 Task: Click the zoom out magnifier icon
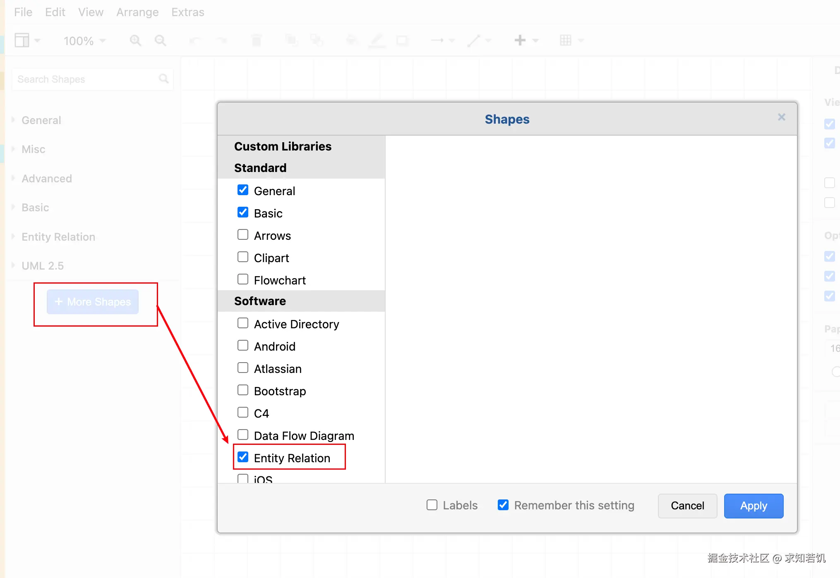(160, 41)
